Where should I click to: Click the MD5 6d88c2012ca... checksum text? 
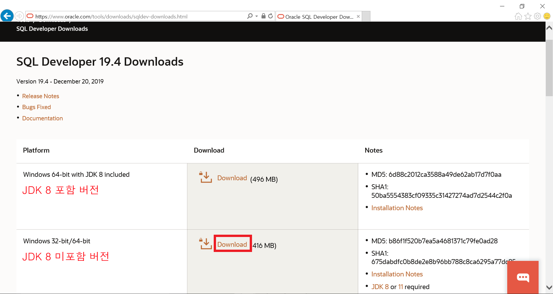pyautogui.click(x=436, y=174)
